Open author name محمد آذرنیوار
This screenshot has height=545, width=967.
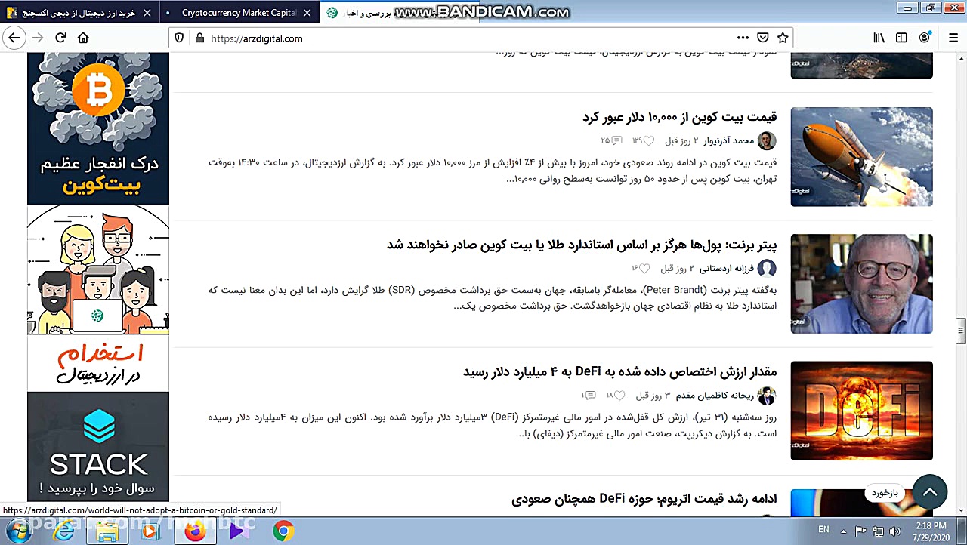[x=728, y=141]
